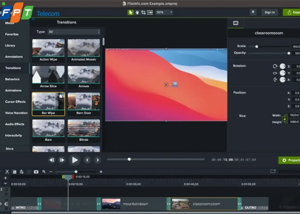Click the Z rotation dial knob
The image size is (300, 214).
[x=282, y=66]
